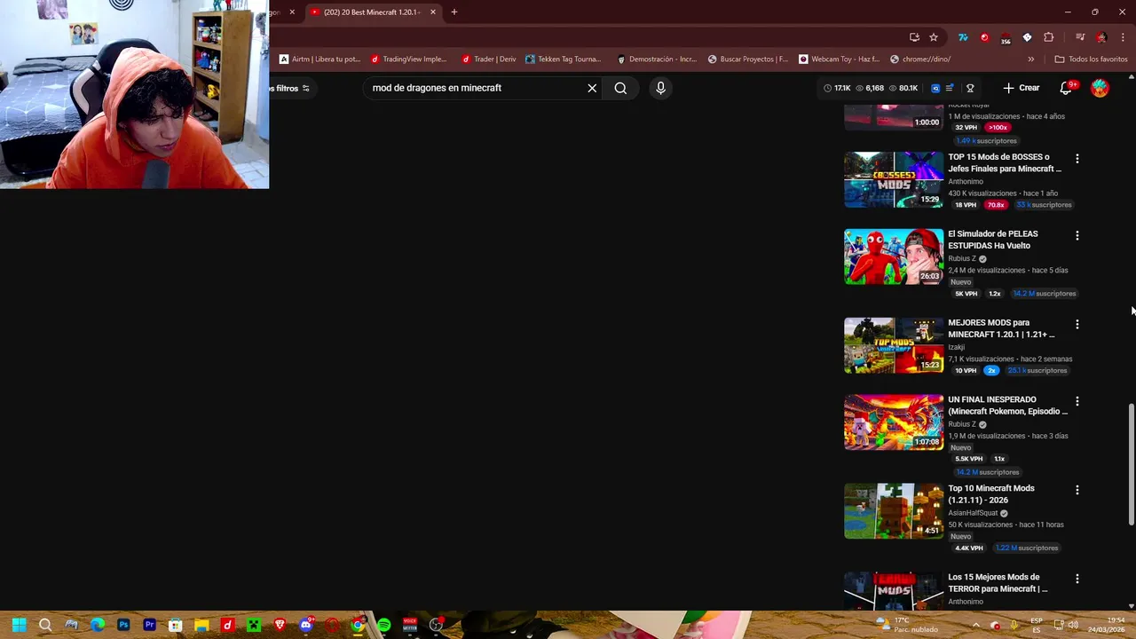Open the YouTube account avatar menu

point(1100,88)
